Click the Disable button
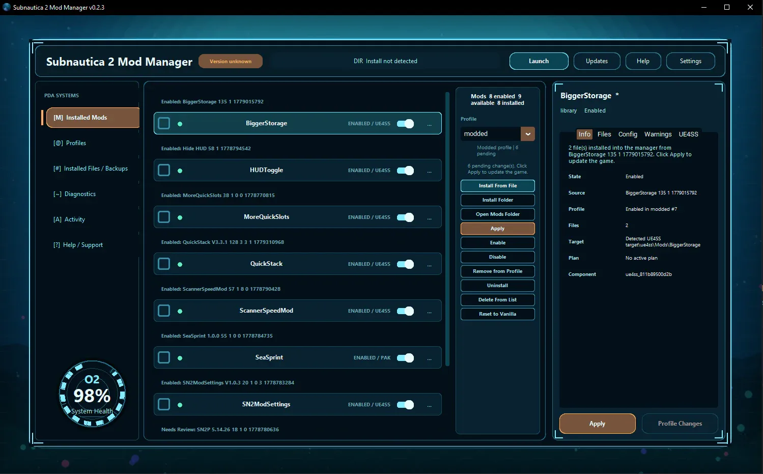The image size is (763, 474). click(498, 257)
